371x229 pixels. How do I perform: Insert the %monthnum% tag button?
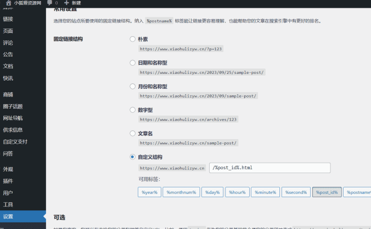[x=181, y=192]
